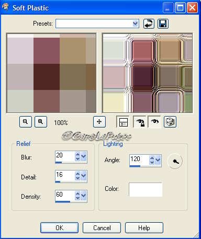Increase Blur with the up spinner arrow
The image size is (201, 239).
(x=77, y=154)
